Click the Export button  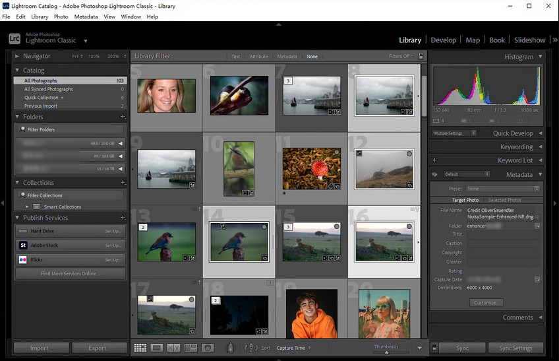pos(99,348)
